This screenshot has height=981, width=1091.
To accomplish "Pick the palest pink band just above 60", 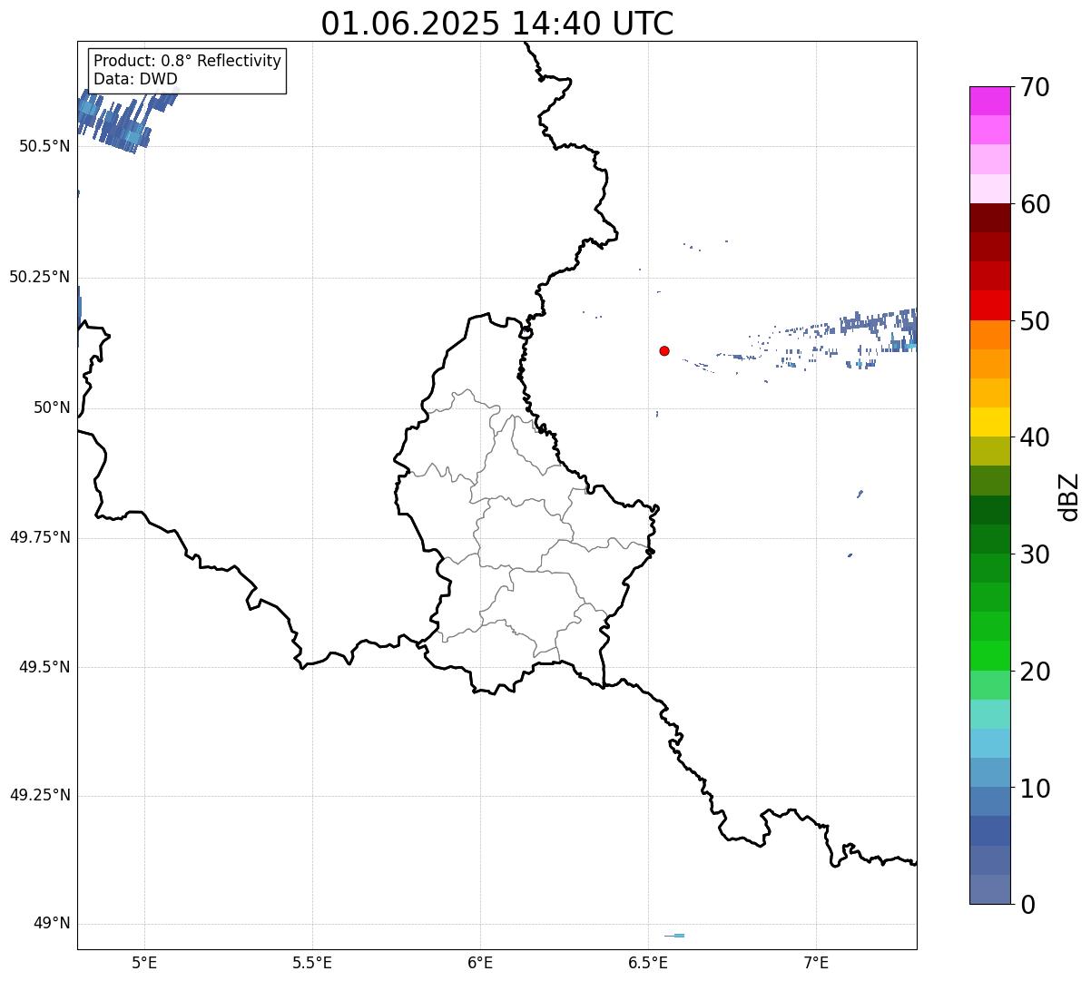I will click(x=990, y=189).
